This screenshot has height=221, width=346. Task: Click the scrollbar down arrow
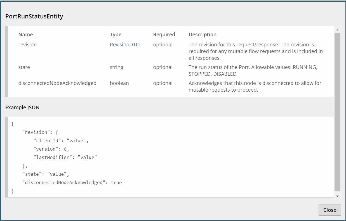click(x=337, y=196)
